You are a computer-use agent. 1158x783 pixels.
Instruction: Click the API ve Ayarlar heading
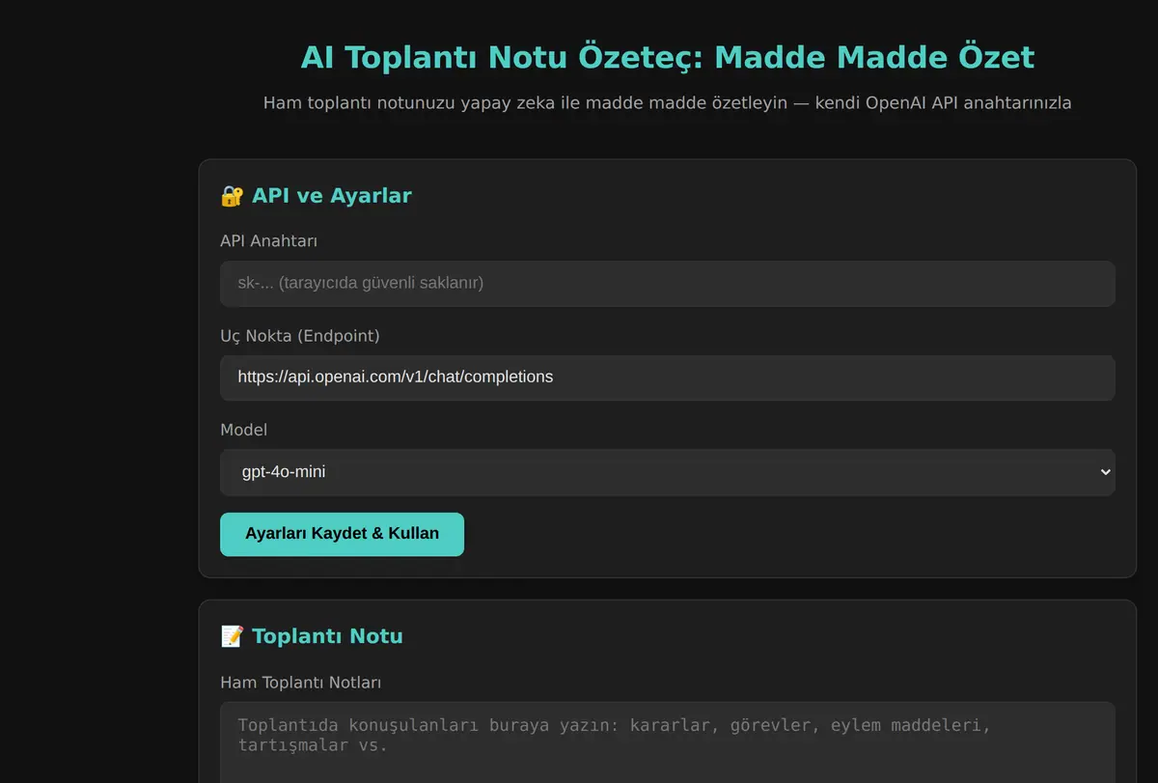tap(332, 196)
